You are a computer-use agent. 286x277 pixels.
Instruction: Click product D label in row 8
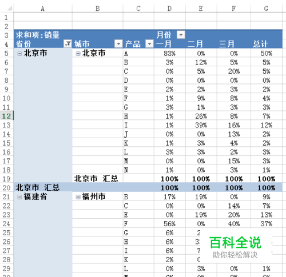click(126, 81)
